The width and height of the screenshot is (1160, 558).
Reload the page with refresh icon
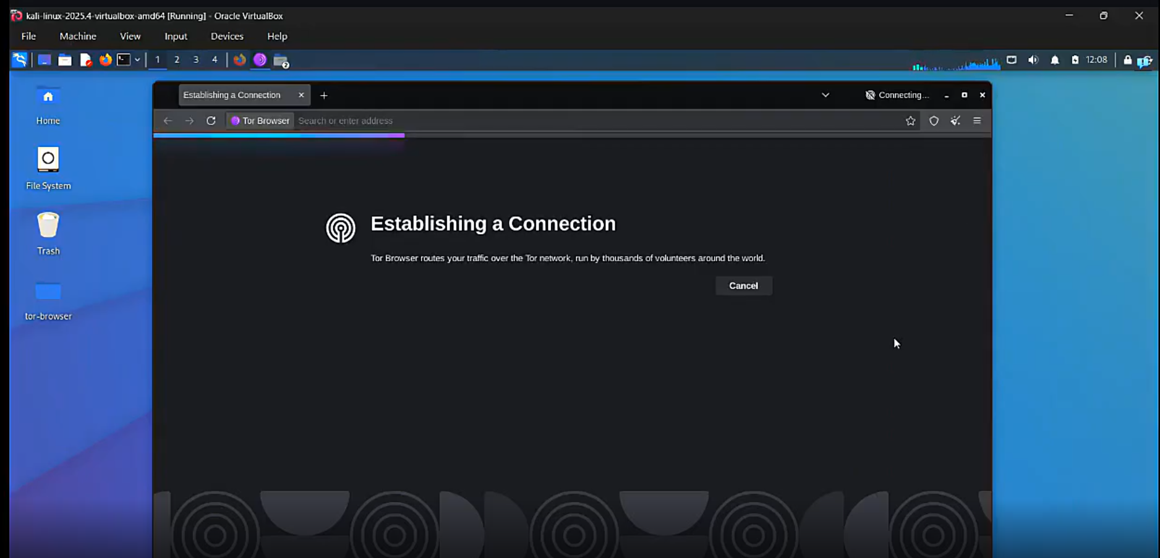pos(211,121)
